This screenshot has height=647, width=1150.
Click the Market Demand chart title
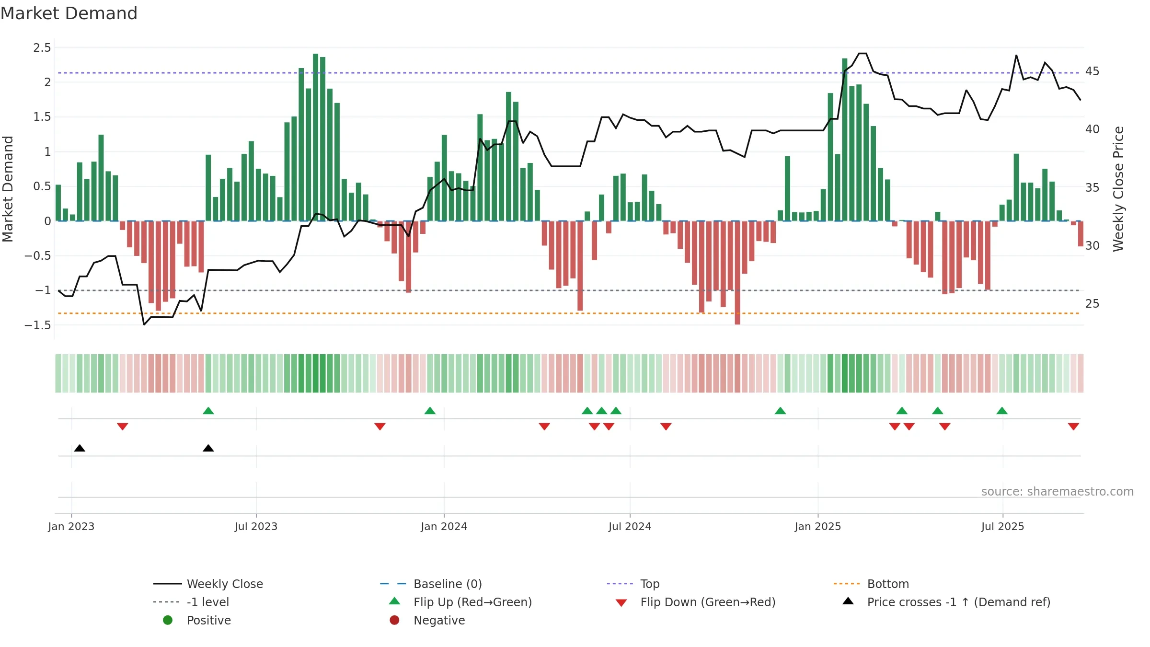click(x=69, y=13)
